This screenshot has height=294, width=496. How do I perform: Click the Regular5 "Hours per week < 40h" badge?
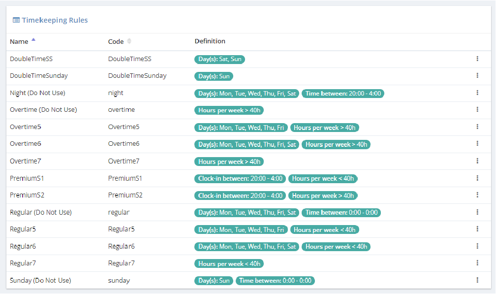click(325, 229)
